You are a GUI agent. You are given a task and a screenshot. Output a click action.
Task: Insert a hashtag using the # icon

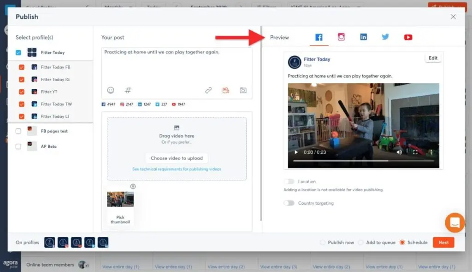[128, 91]
